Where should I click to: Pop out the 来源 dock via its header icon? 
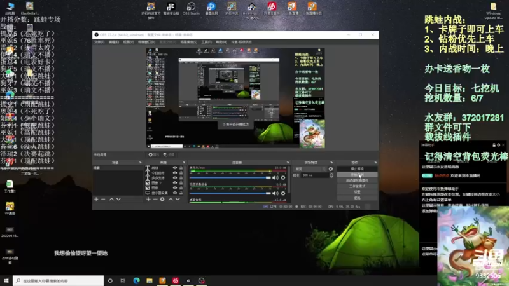[184, 162]
